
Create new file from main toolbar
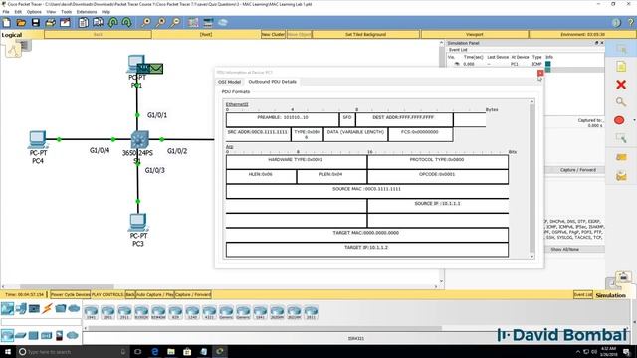pos(7,22)
